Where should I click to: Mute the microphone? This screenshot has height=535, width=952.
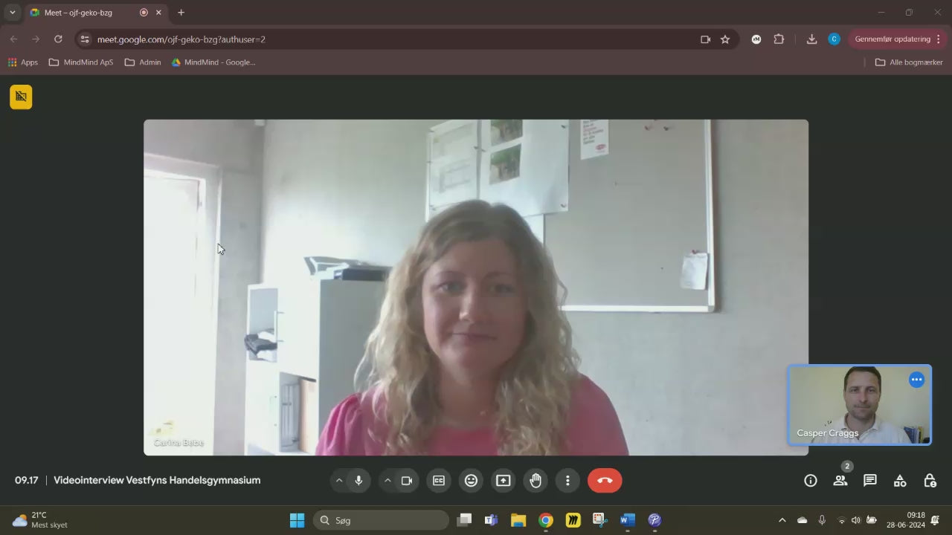click(x=358, y=481)
